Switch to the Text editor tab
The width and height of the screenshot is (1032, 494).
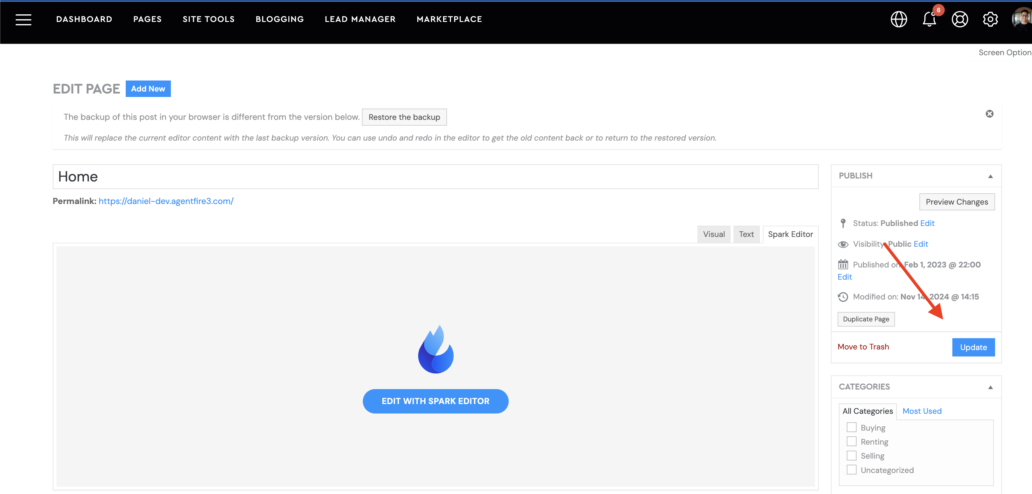pyautogui.click(x=746, y=234)
